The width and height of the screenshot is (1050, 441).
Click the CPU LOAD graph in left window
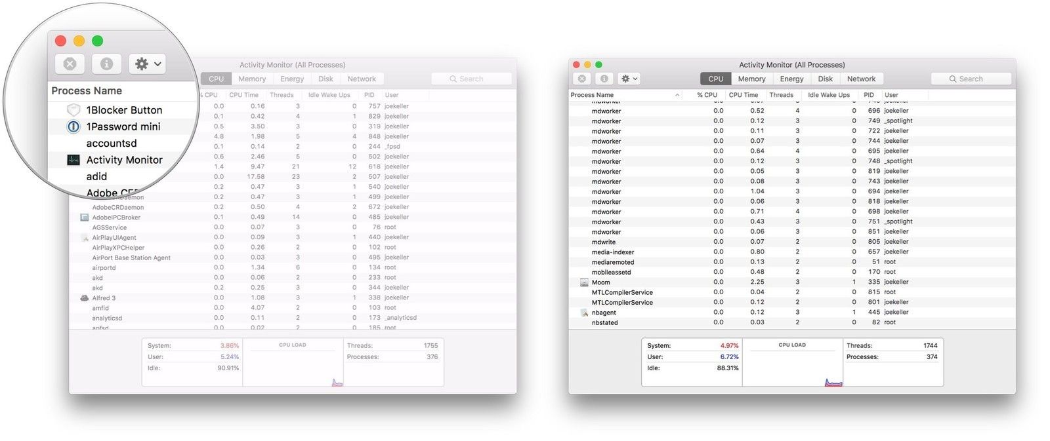(x=293, y=362)
